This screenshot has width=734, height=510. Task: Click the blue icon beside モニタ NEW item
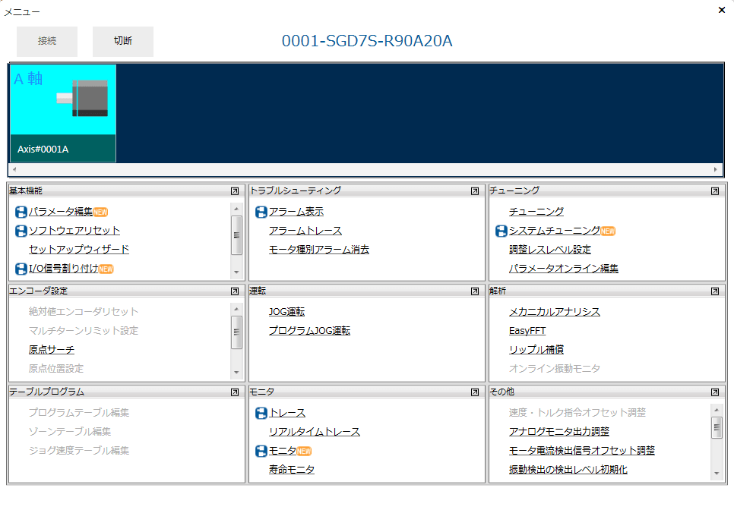[261, 450]
